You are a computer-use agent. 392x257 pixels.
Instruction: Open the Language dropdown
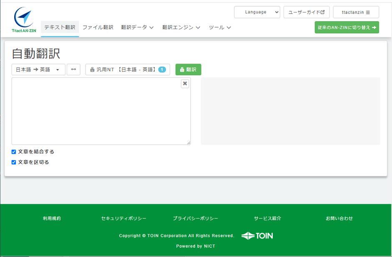(x=257, y=12)
